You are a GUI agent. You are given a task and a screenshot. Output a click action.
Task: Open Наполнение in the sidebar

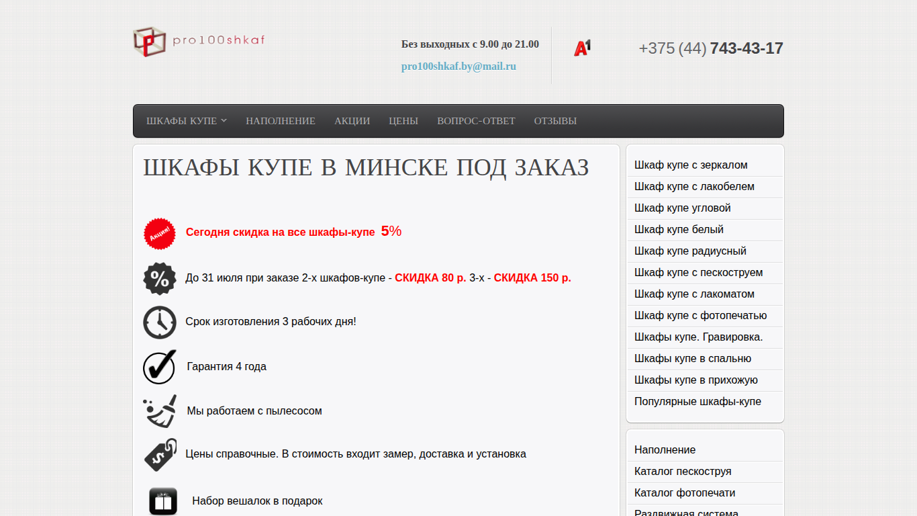(x=665, y=450)
